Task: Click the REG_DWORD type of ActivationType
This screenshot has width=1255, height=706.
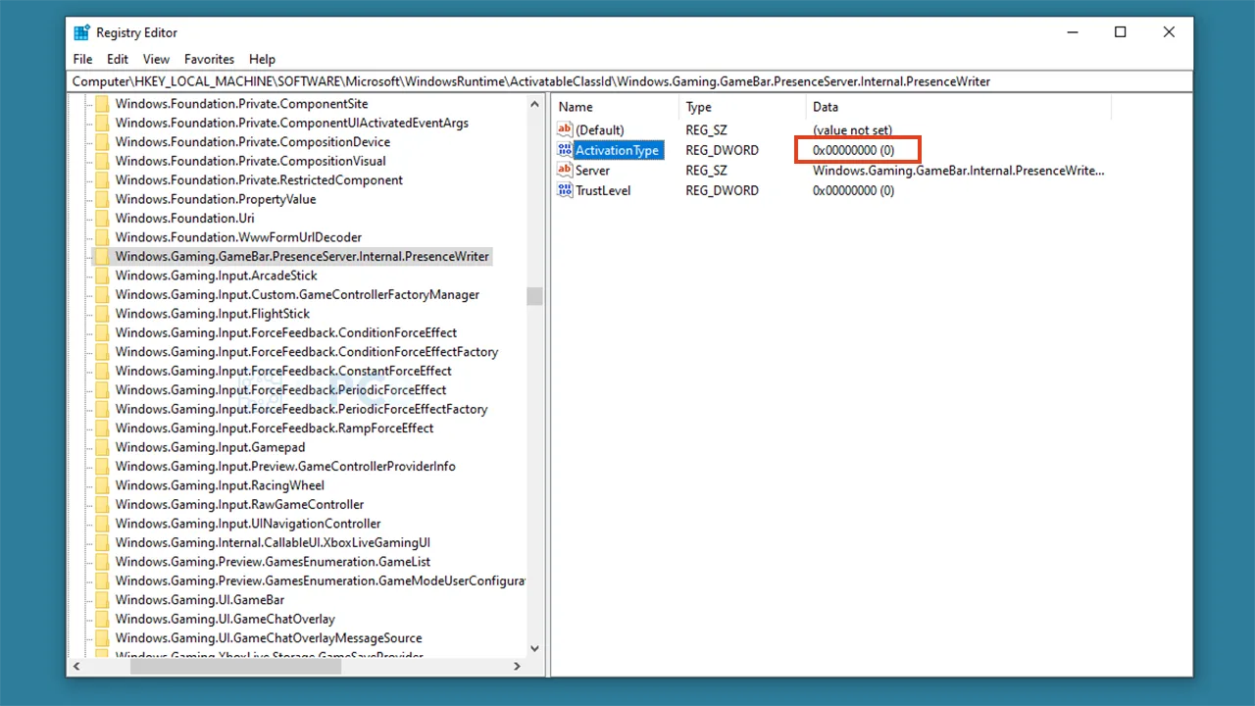Action: click(x=722, y=150)
